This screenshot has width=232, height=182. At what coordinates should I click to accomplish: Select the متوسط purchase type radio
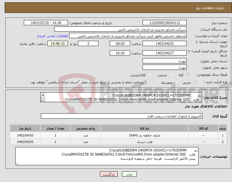click(x=176, y=82)
